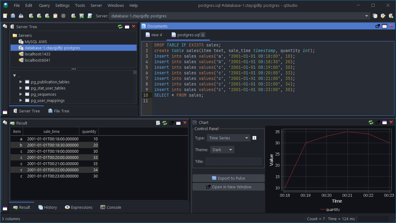396x223 pixels.
Task: Click the new file icon in toolbar
Action: [5, 16]
